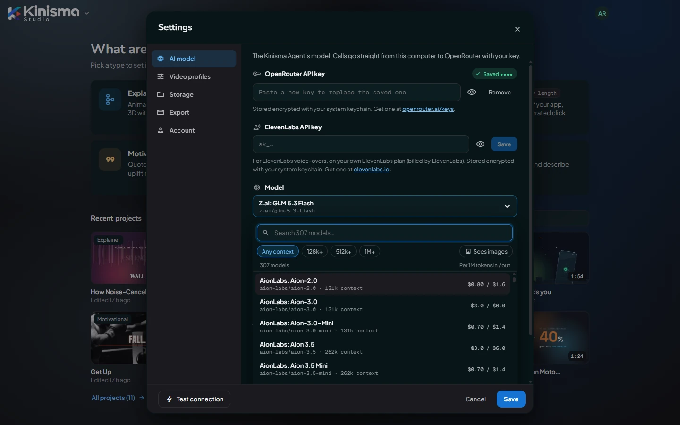Click the model list scrollbar thumb
Viewport: 680px width, 425px height.
pyautogui.click(x=514, y=279)
